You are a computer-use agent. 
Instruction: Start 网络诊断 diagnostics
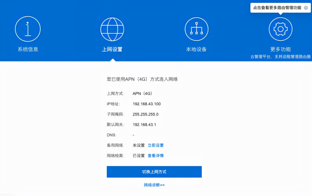click(154, 184)
